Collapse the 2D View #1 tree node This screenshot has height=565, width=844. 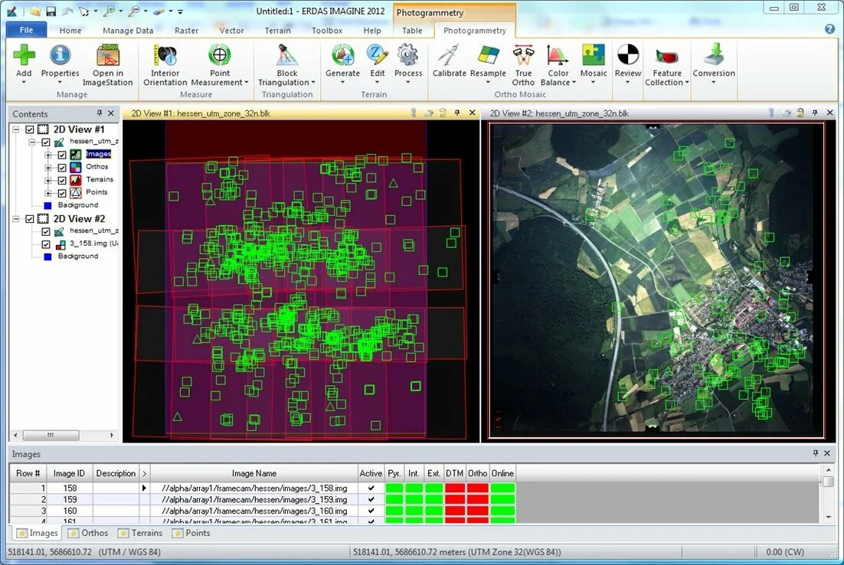pos(17,129)
